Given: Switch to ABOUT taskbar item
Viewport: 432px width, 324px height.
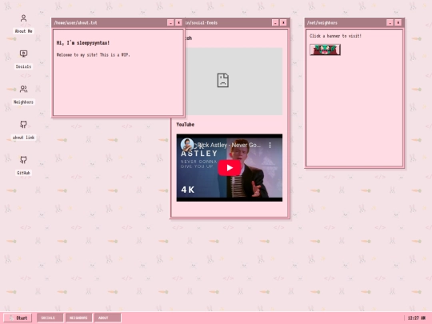Looking at the screenshot, I should coord(108,318).
